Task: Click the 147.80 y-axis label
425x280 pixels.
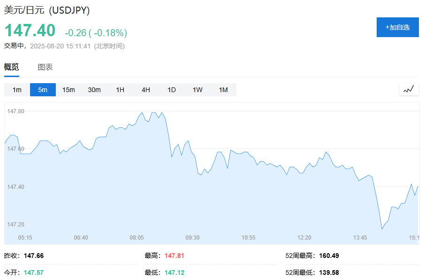Action: coord(16,111)
